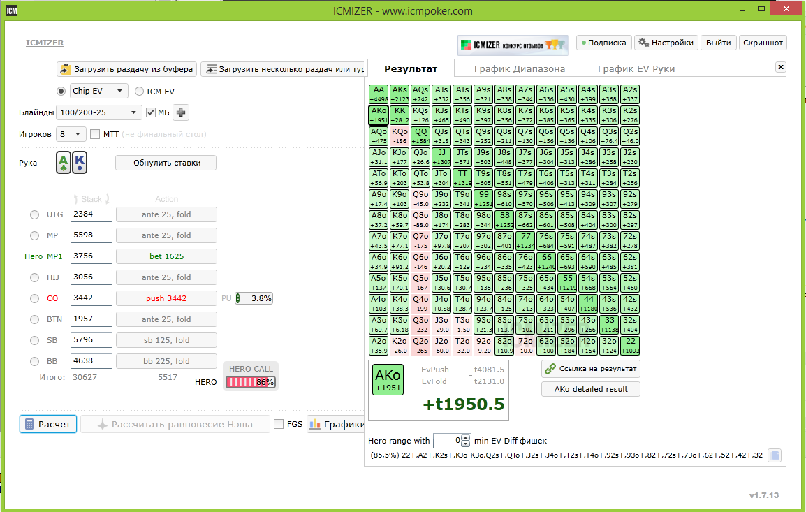The image size is (806, 512).
Task: Click the King of diamonds hand card
Action: (80, 163)
